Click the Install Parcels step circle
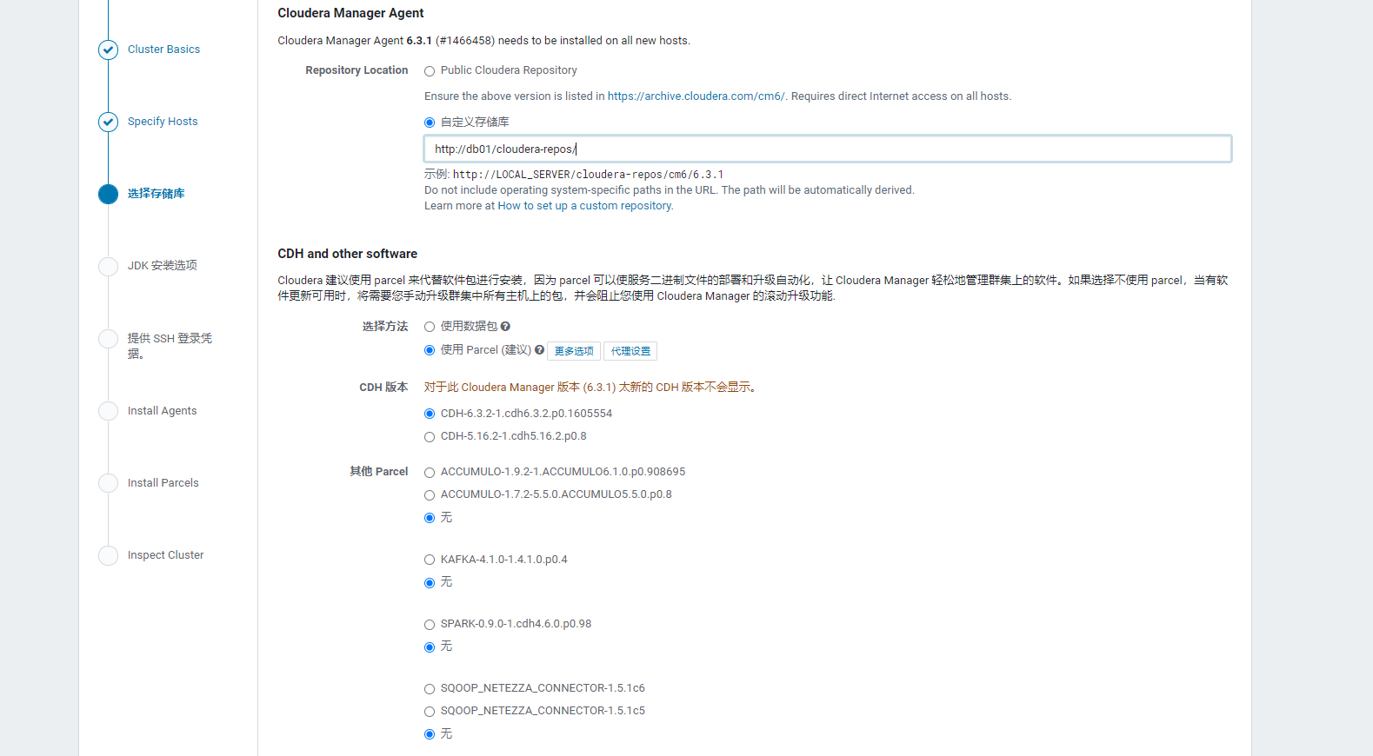 click(x=108, y=483)
